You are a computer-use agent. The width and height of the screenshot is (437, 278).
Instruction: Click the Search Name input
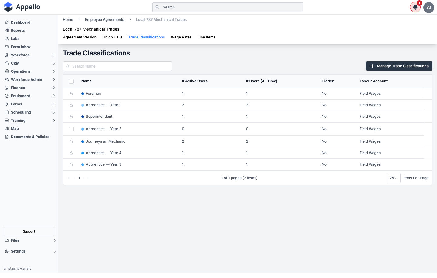(x=117, y=66)
